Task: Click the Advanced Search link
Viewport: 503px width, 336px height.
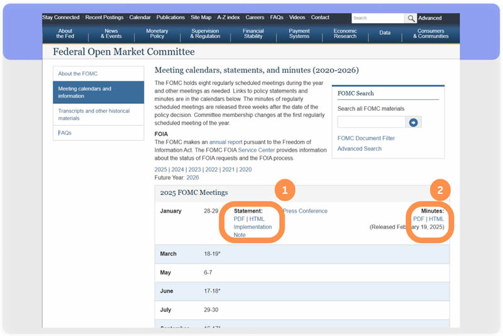Action: pos(359,148)
